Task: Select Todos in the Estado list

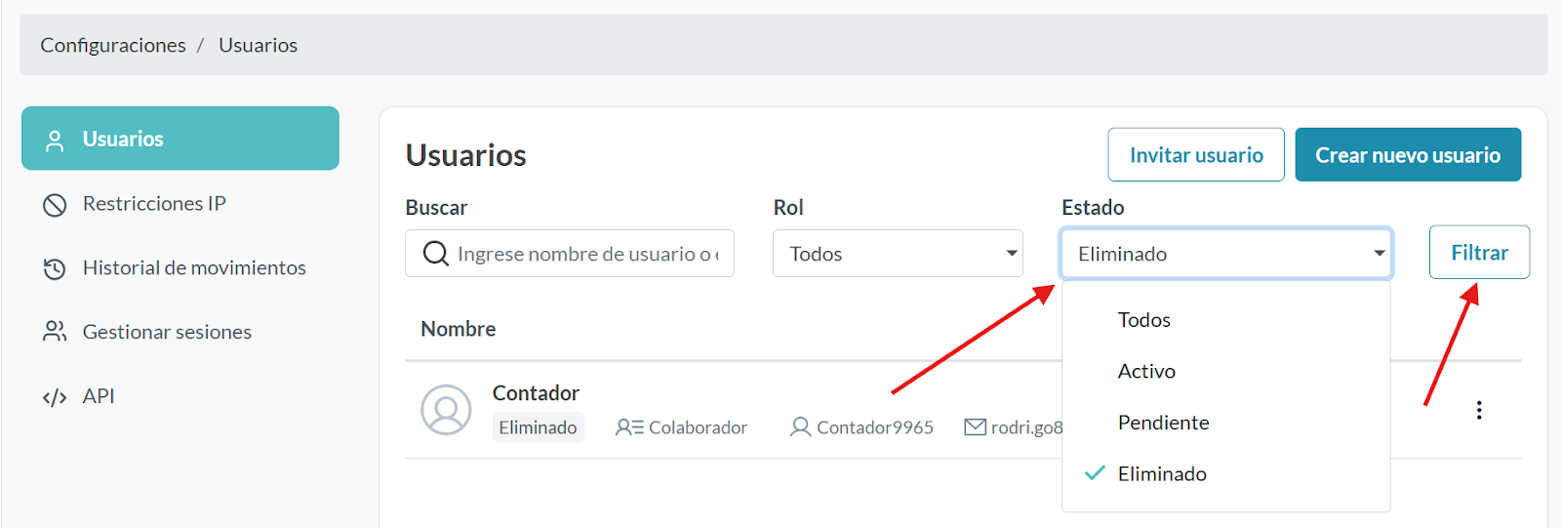Action: click(x=1144, y=320)
